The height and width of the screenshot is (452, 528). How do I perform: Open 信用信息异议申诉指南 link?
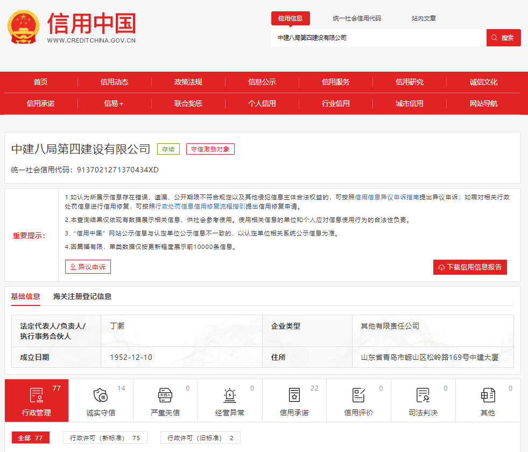click(x=387, y=197)
